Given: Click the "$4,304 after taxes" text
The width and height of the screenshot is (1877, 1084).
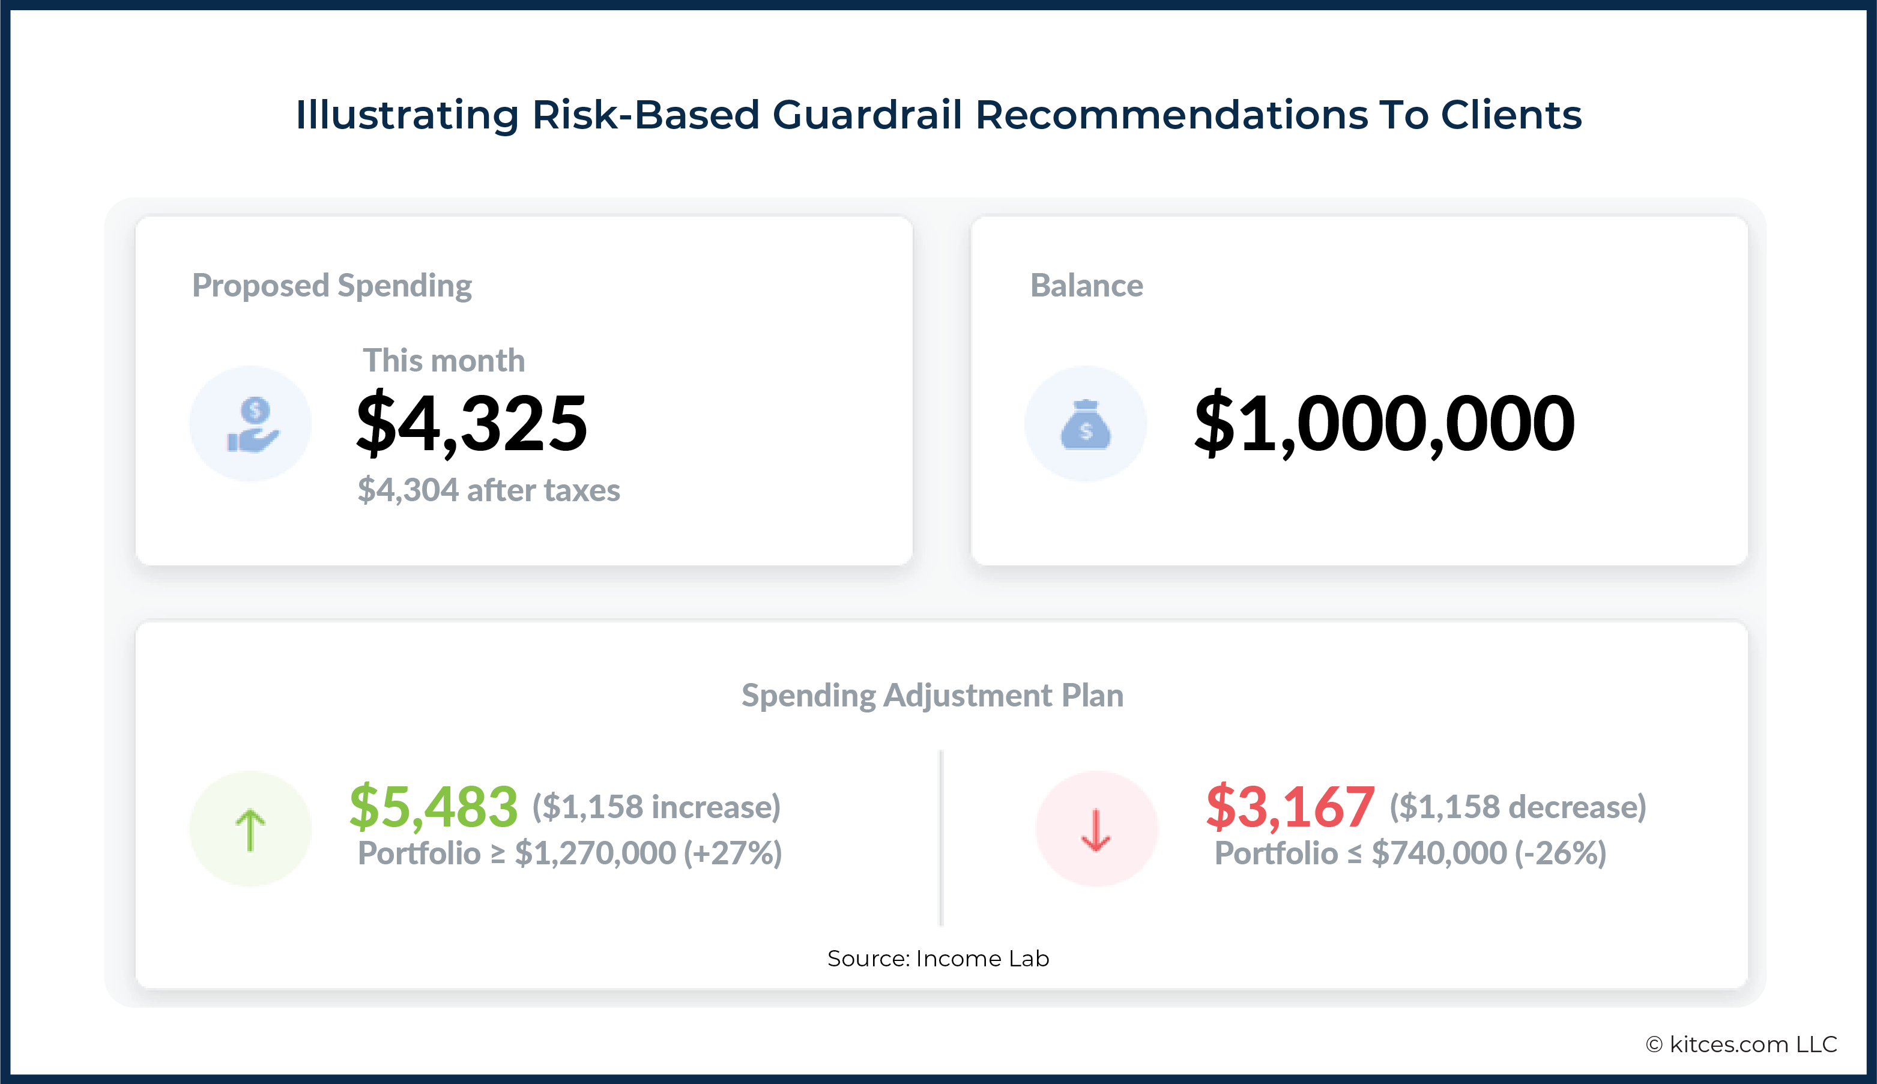Looking at the screenshot, I should (x=488, y=490).
